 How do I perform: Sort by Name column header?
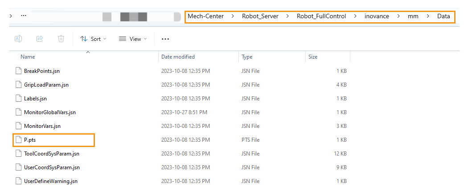[x=28, y=57]
